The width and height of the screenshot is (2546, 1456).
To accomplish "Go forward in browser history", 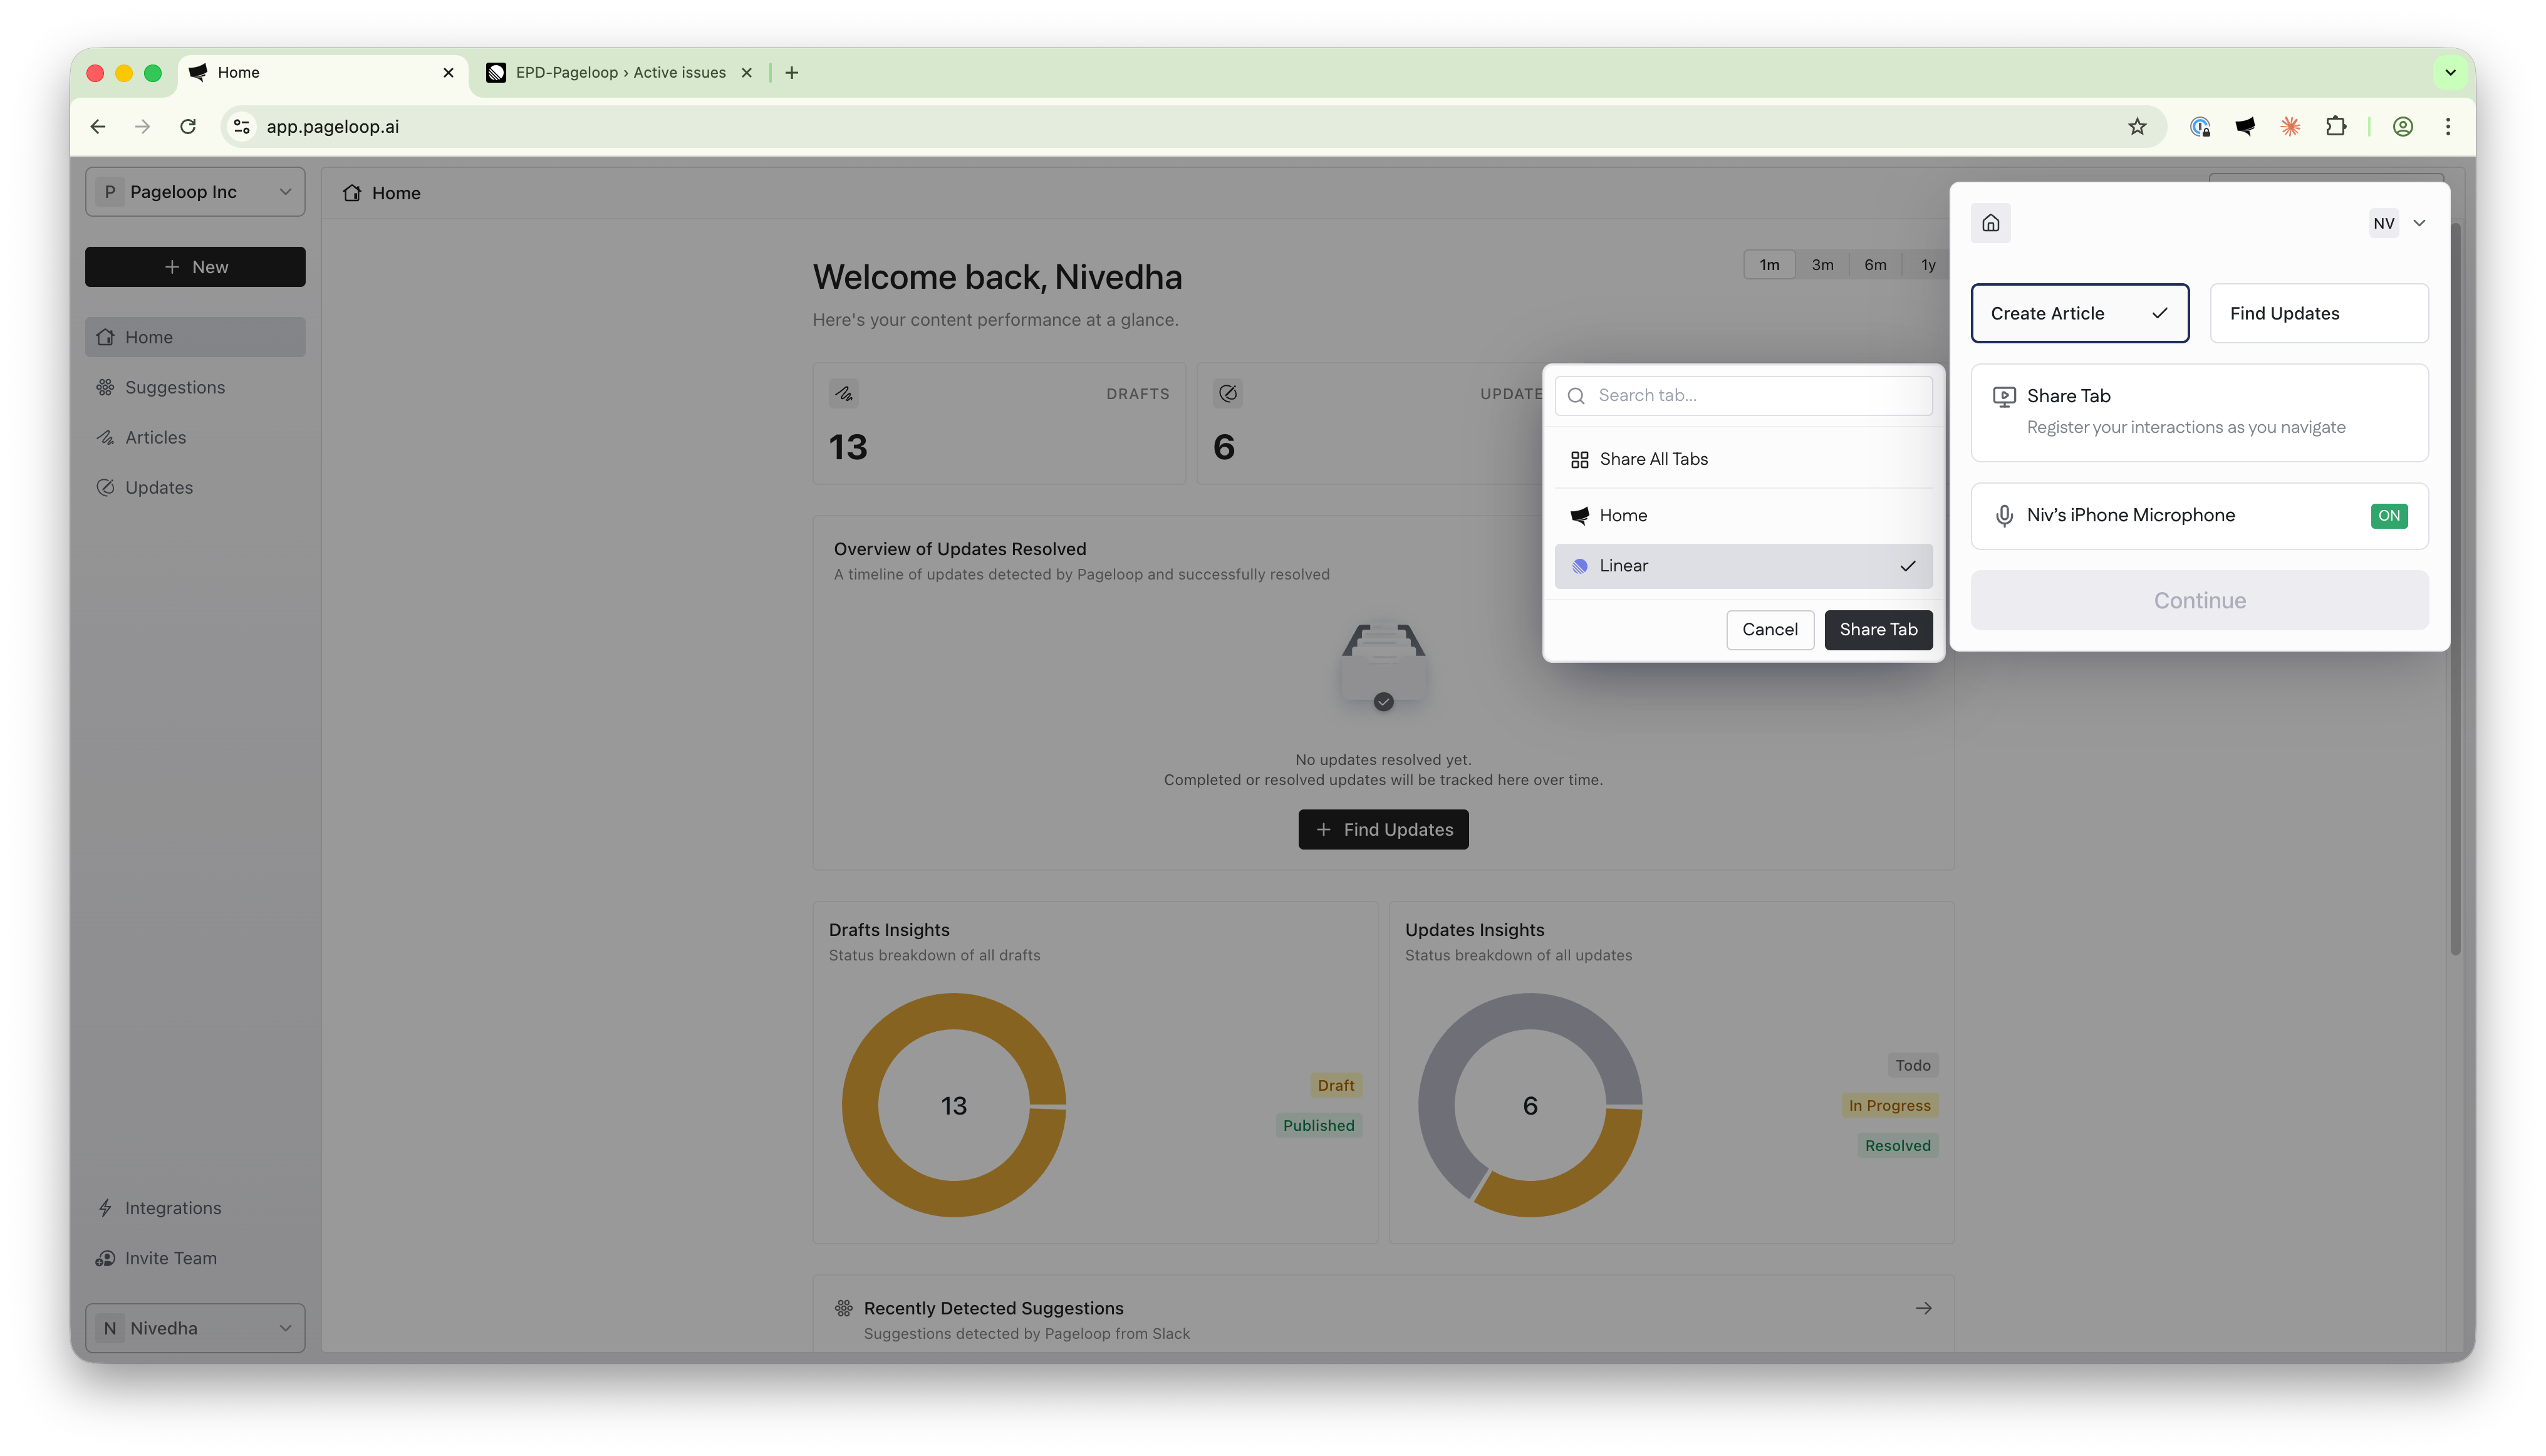I will (x=142, y=126).
